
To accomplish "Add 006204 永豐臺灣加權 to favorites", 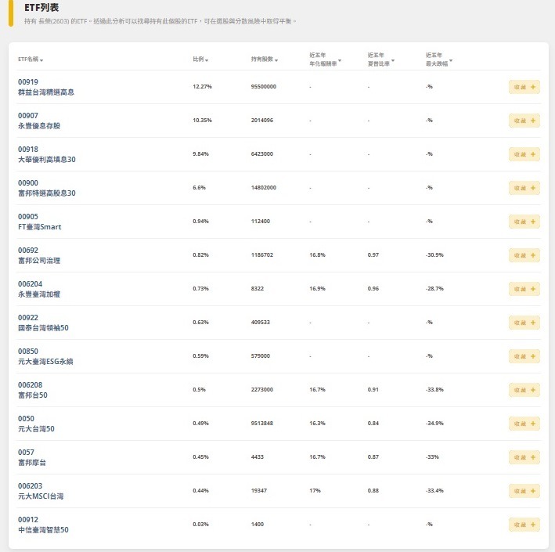I will [x=524, y=289].
